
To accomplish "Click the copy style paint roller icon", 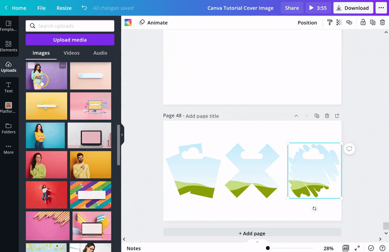I will (330, 22).
